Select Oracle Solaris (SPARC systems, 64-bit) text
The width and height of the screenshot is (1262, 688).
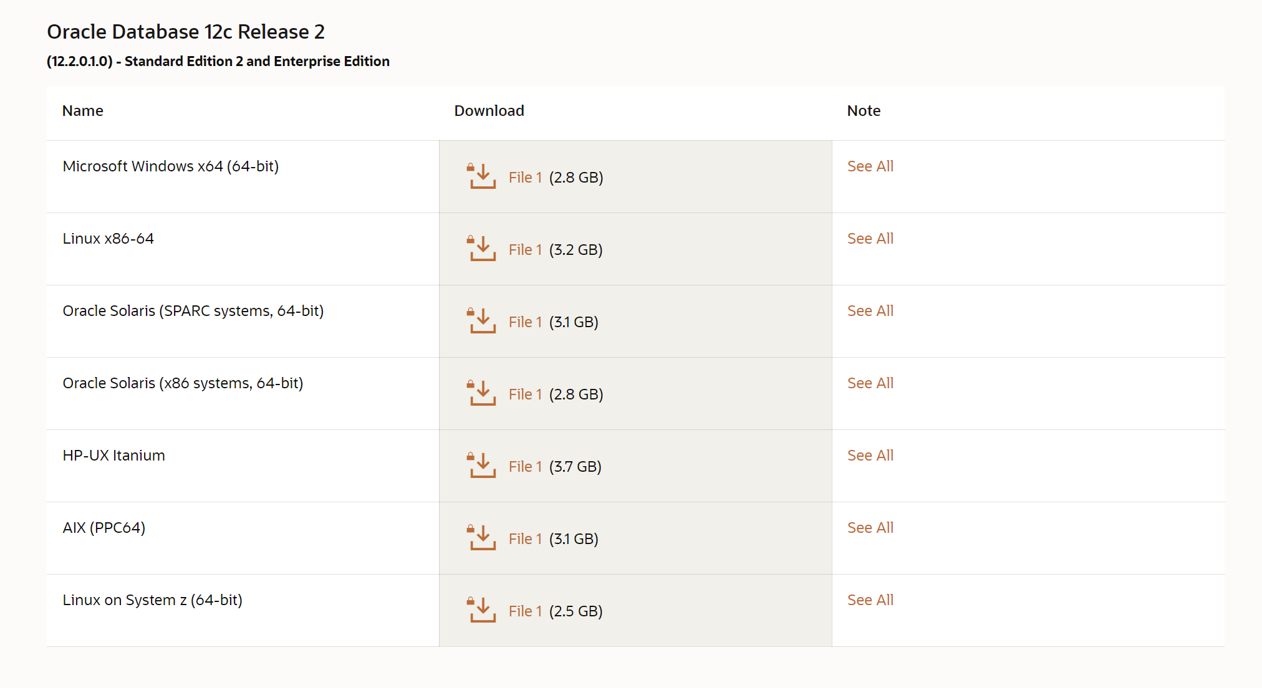[x=193, y=311]
